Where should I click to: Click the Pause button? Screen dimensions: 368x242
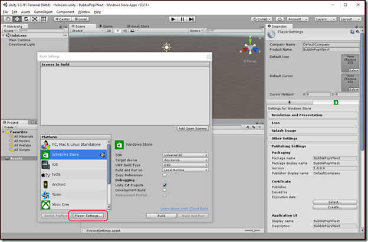pos(182,19)
